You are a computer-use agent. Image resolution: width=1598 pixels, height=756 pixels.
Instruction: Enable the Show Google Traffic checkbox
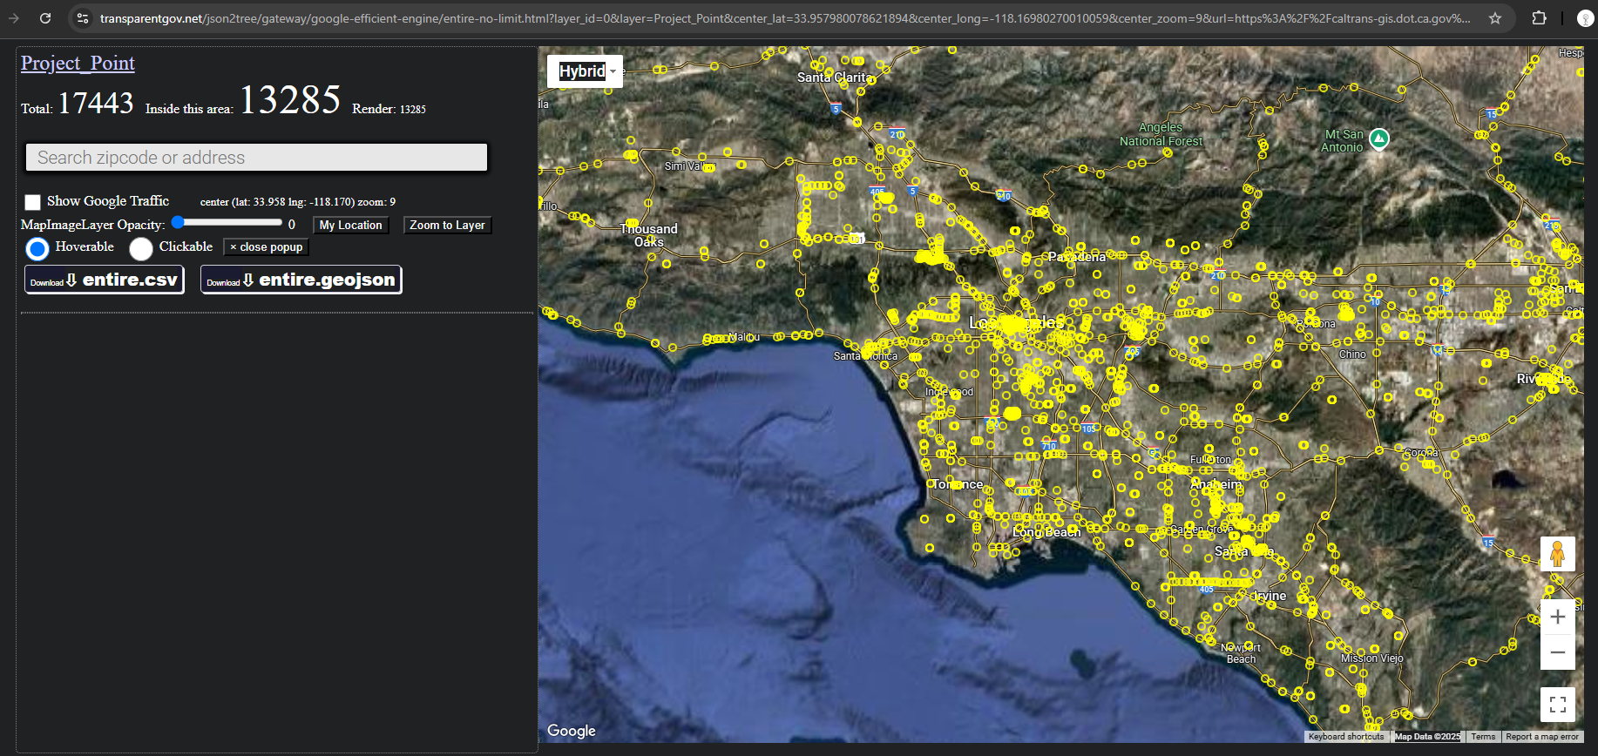coord(33,202)
